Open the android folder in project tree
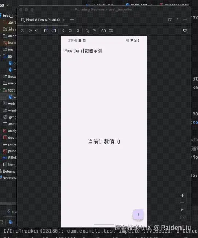This screenshot has height=238, width=198. pos(10,36)
